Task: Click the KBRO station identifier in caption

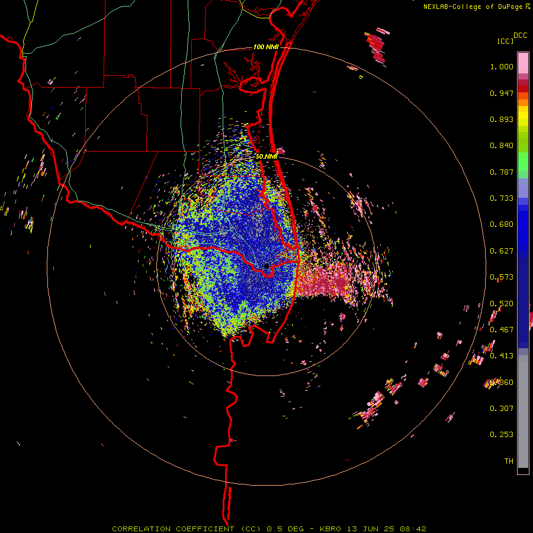Action: pyautogui.click(x=330, y=529)
